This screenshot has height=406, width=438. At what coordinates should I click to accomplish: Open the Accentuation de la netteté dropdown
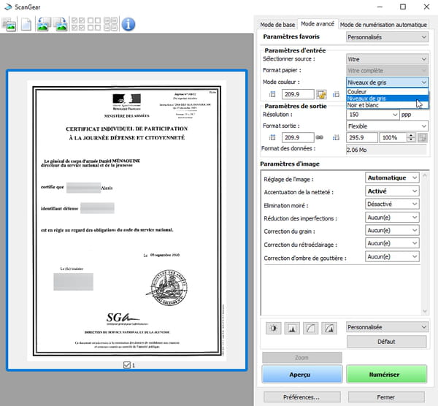pyautogui.click(x=392, y=191)
